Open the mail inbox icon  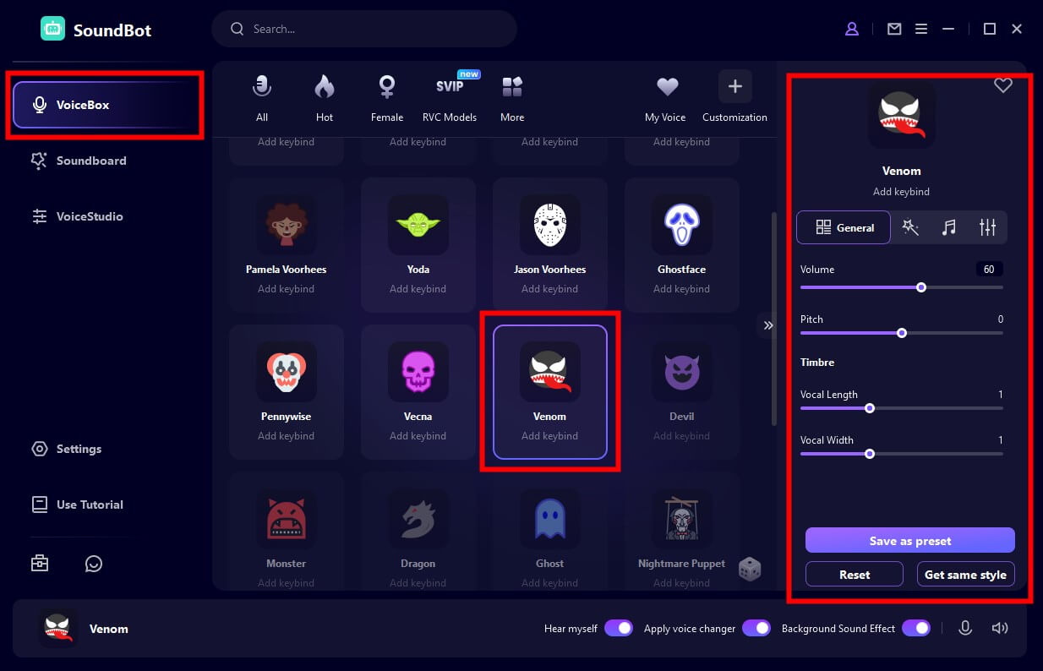point(894,29)
